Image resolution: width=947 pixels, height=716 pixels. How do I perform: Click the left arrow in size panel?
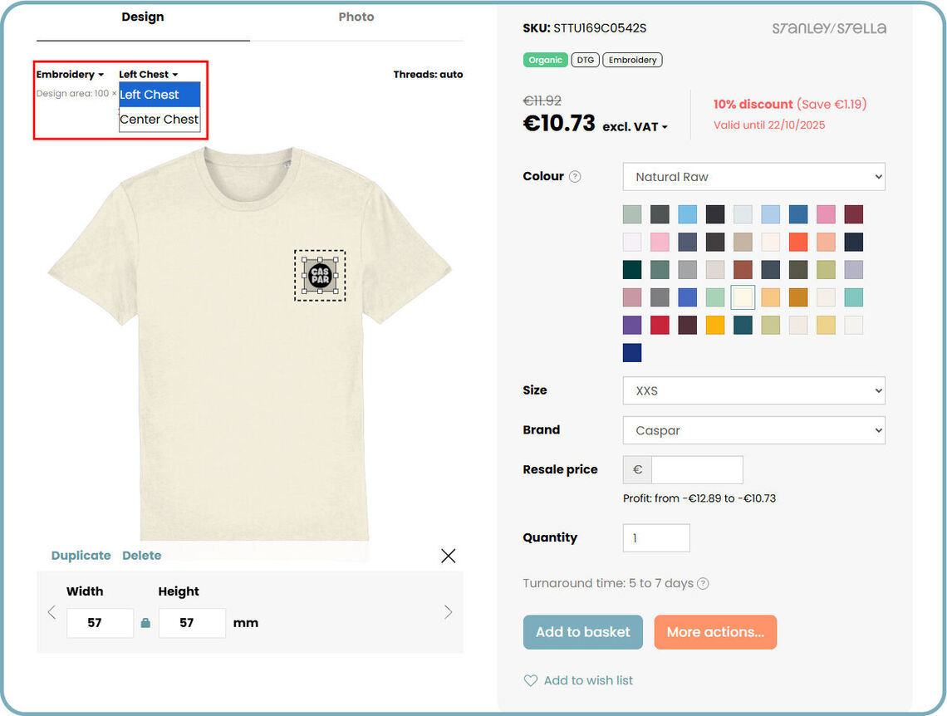point(52,613)
